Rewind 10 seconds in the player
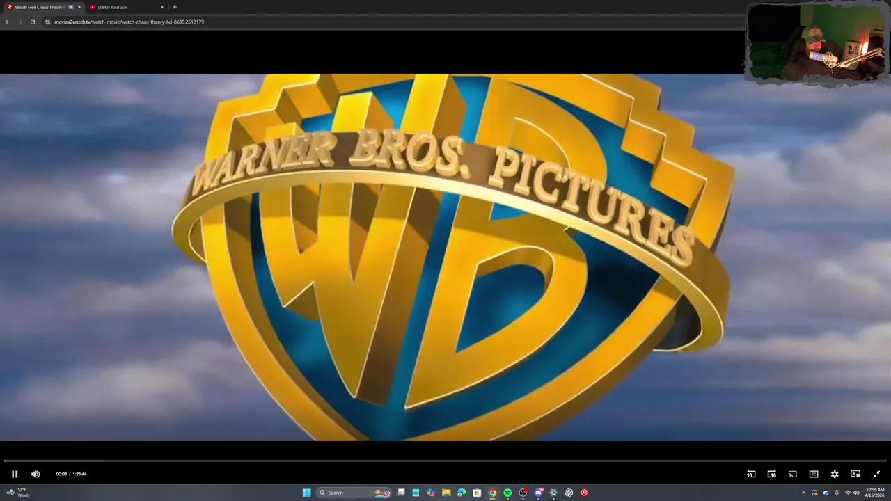The height and width of the screenshot is (501, 891). pos(751,474)
